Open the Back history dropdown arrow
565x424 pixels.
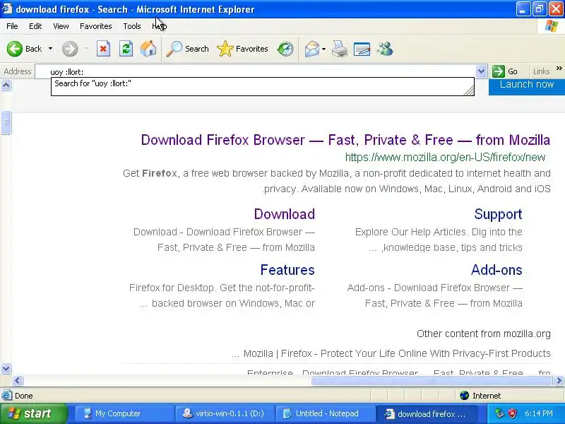click(50, 49)
